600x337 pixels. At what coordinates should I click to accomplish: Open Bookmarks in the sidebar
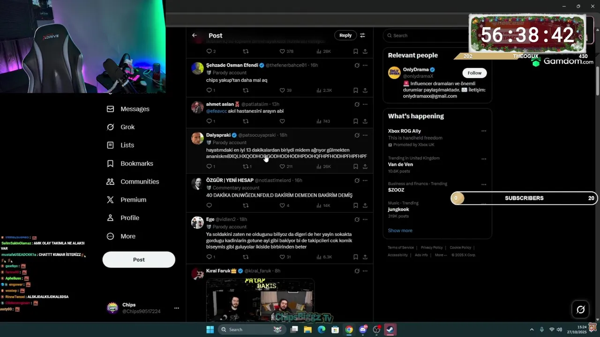click(x=130, y=164)
